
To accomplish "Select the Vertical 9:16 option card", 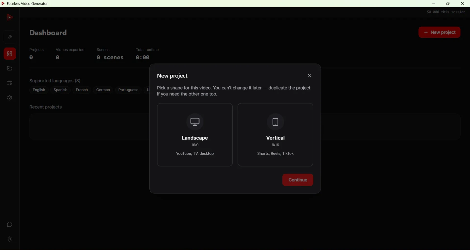I will 275,135.
